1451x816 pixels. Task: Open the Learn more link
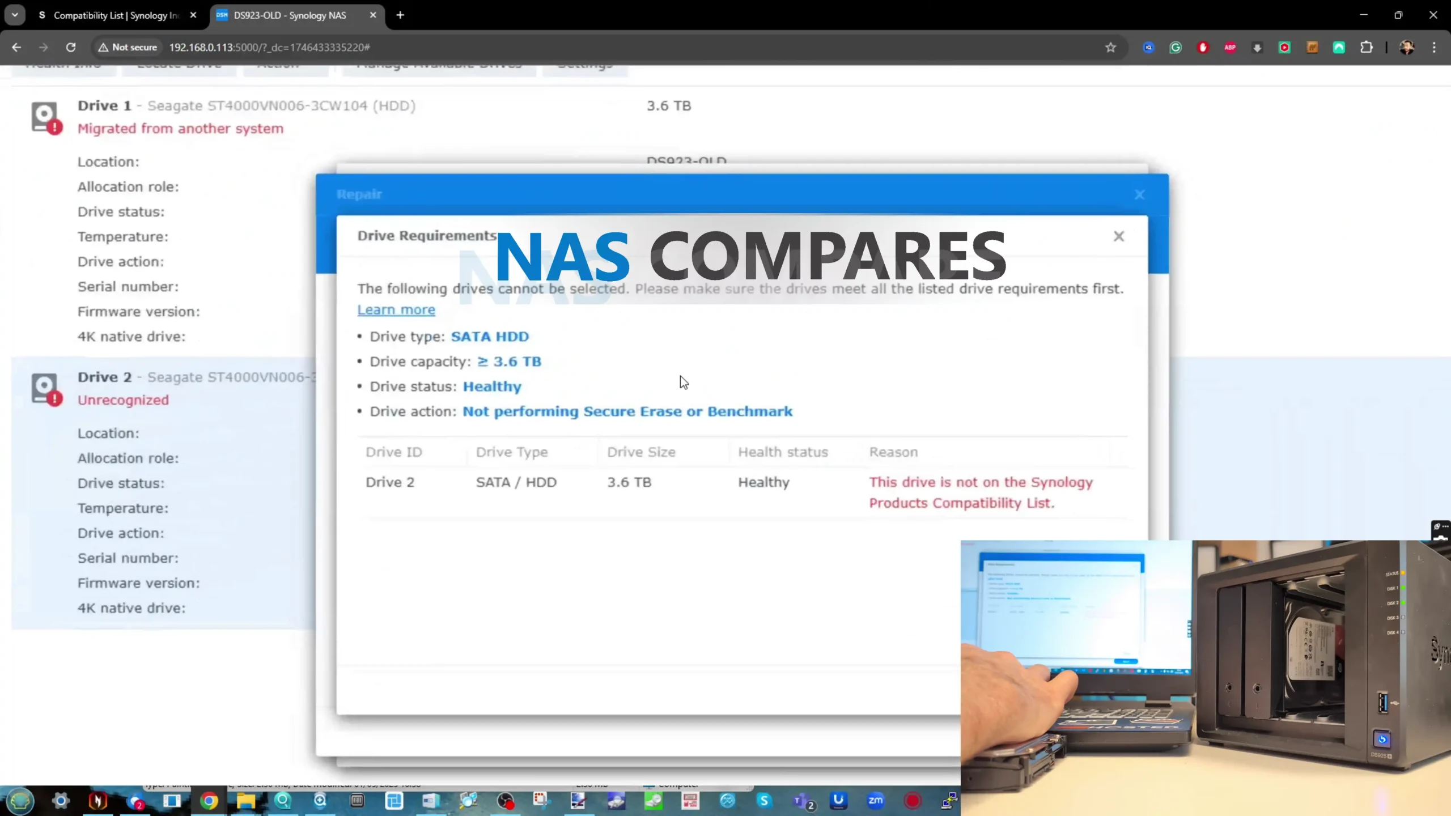point(396,310)
